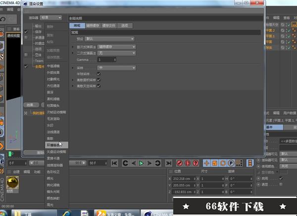Click the red Record Active Objects icon
Image resolution: width=297 pixels, height=216 pixels.
(180, 163)
